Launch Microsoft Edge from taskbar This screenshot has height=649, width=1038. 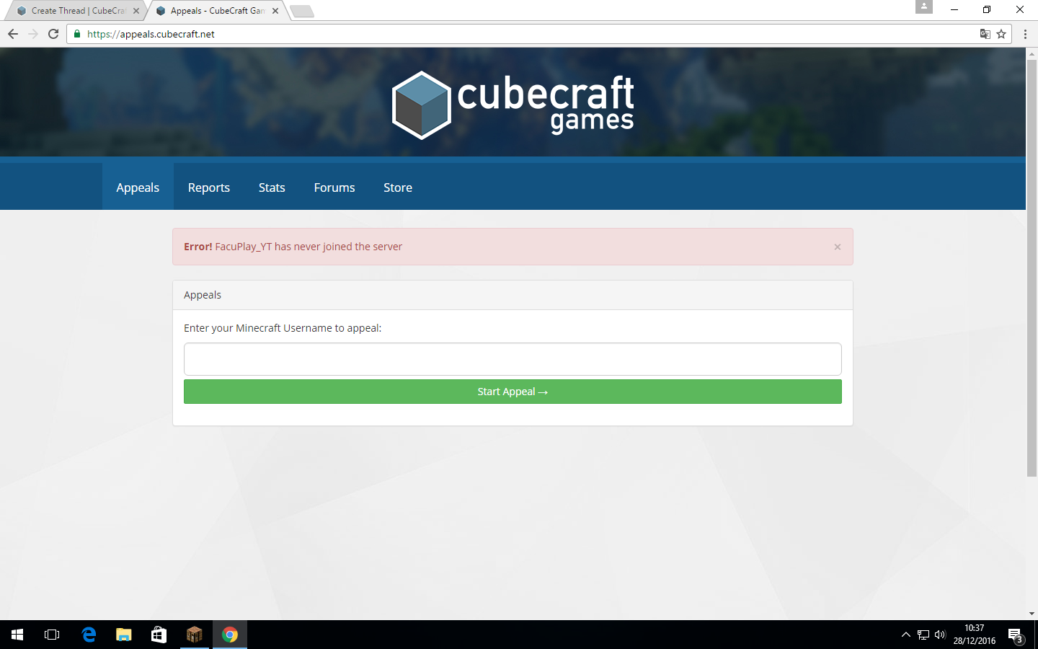pyautogui.click(x=89, y=635)
